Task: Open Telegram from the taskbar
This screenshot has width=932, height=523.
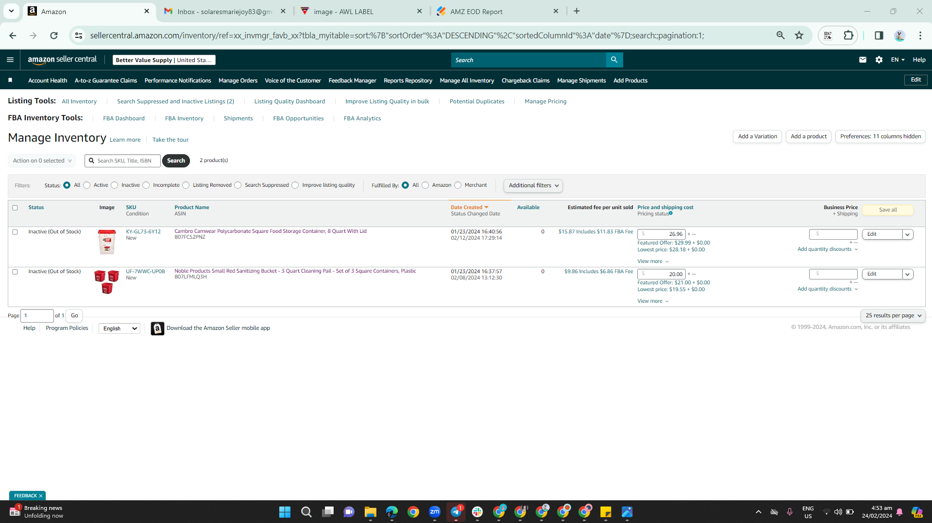Action: 456,512
